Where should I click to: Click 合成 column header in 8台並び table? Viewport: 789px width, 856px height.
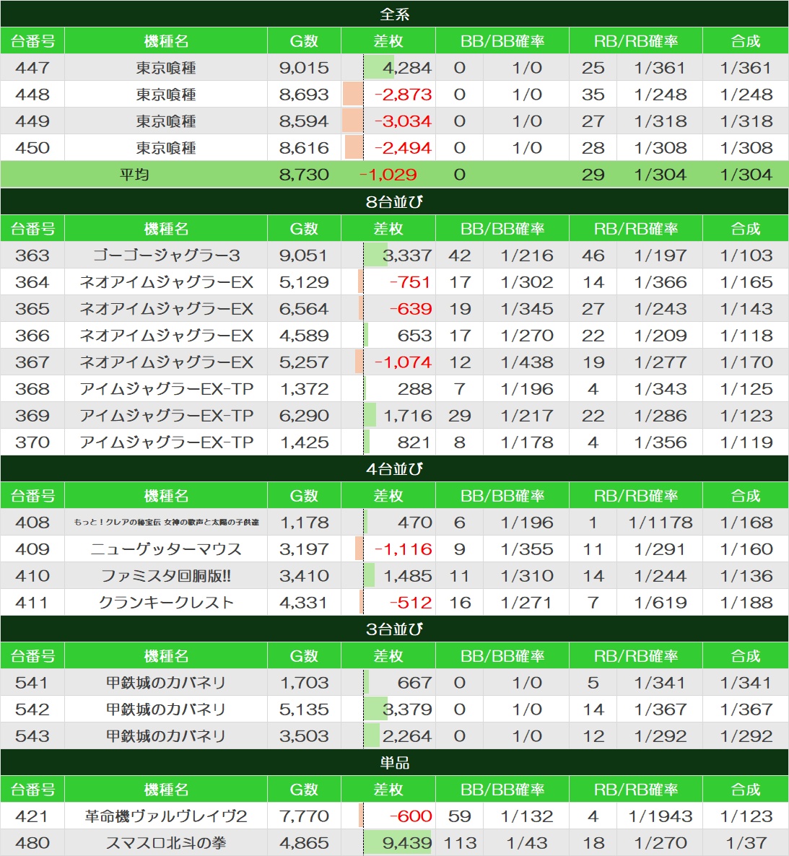[x=745, y=228]
